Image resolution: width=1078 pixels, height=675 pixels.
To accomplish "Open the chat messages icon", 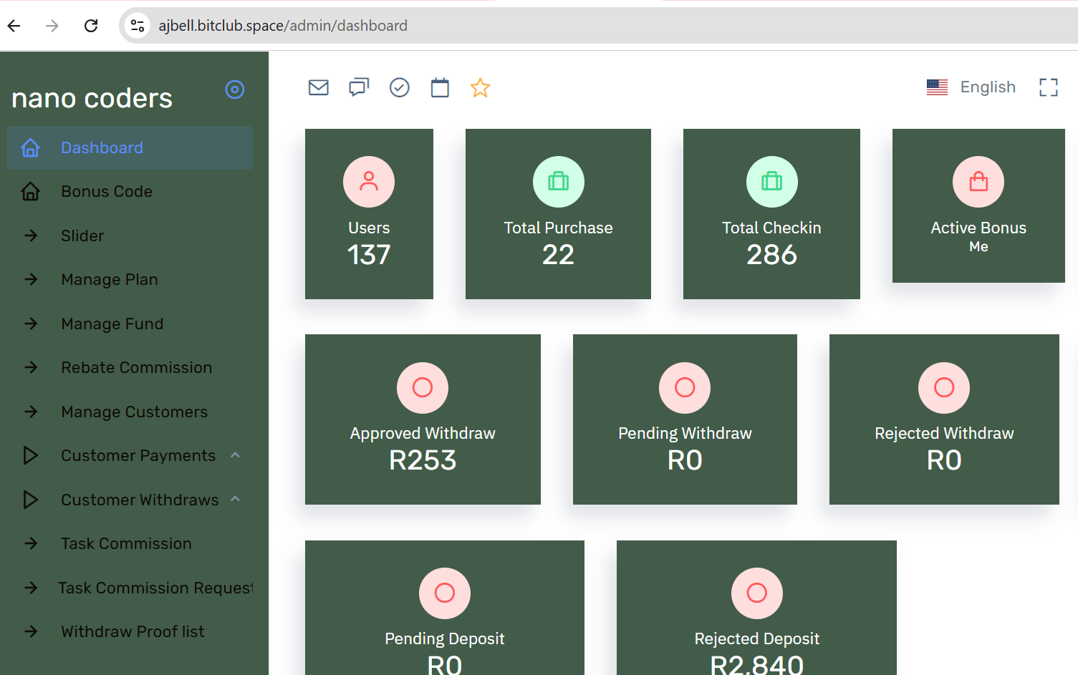I will (359, 87).
